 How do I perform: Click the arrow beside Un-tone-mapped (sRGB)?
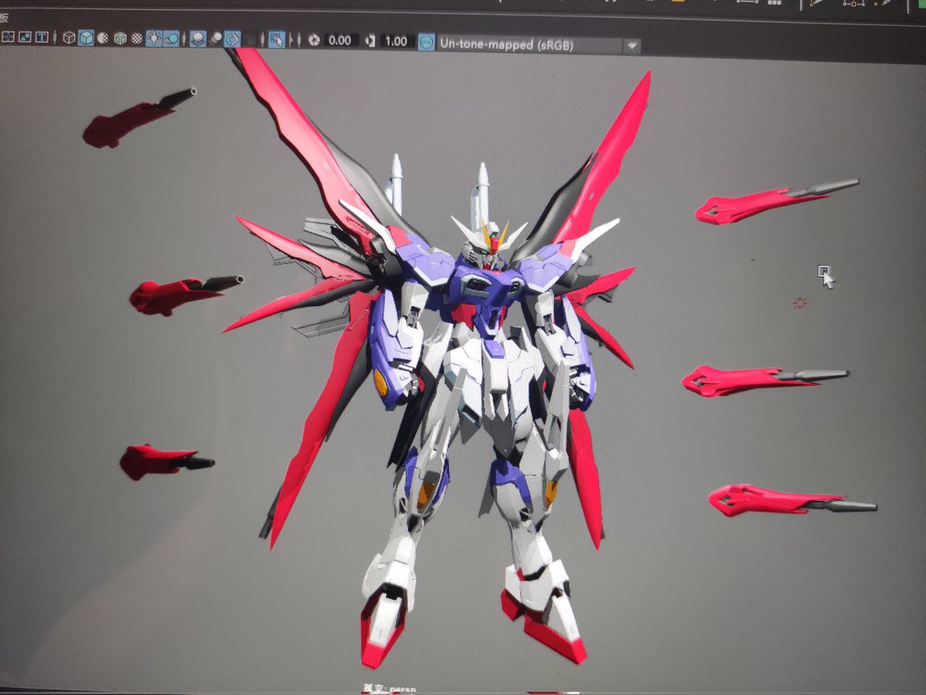click(x=632, y=46)
